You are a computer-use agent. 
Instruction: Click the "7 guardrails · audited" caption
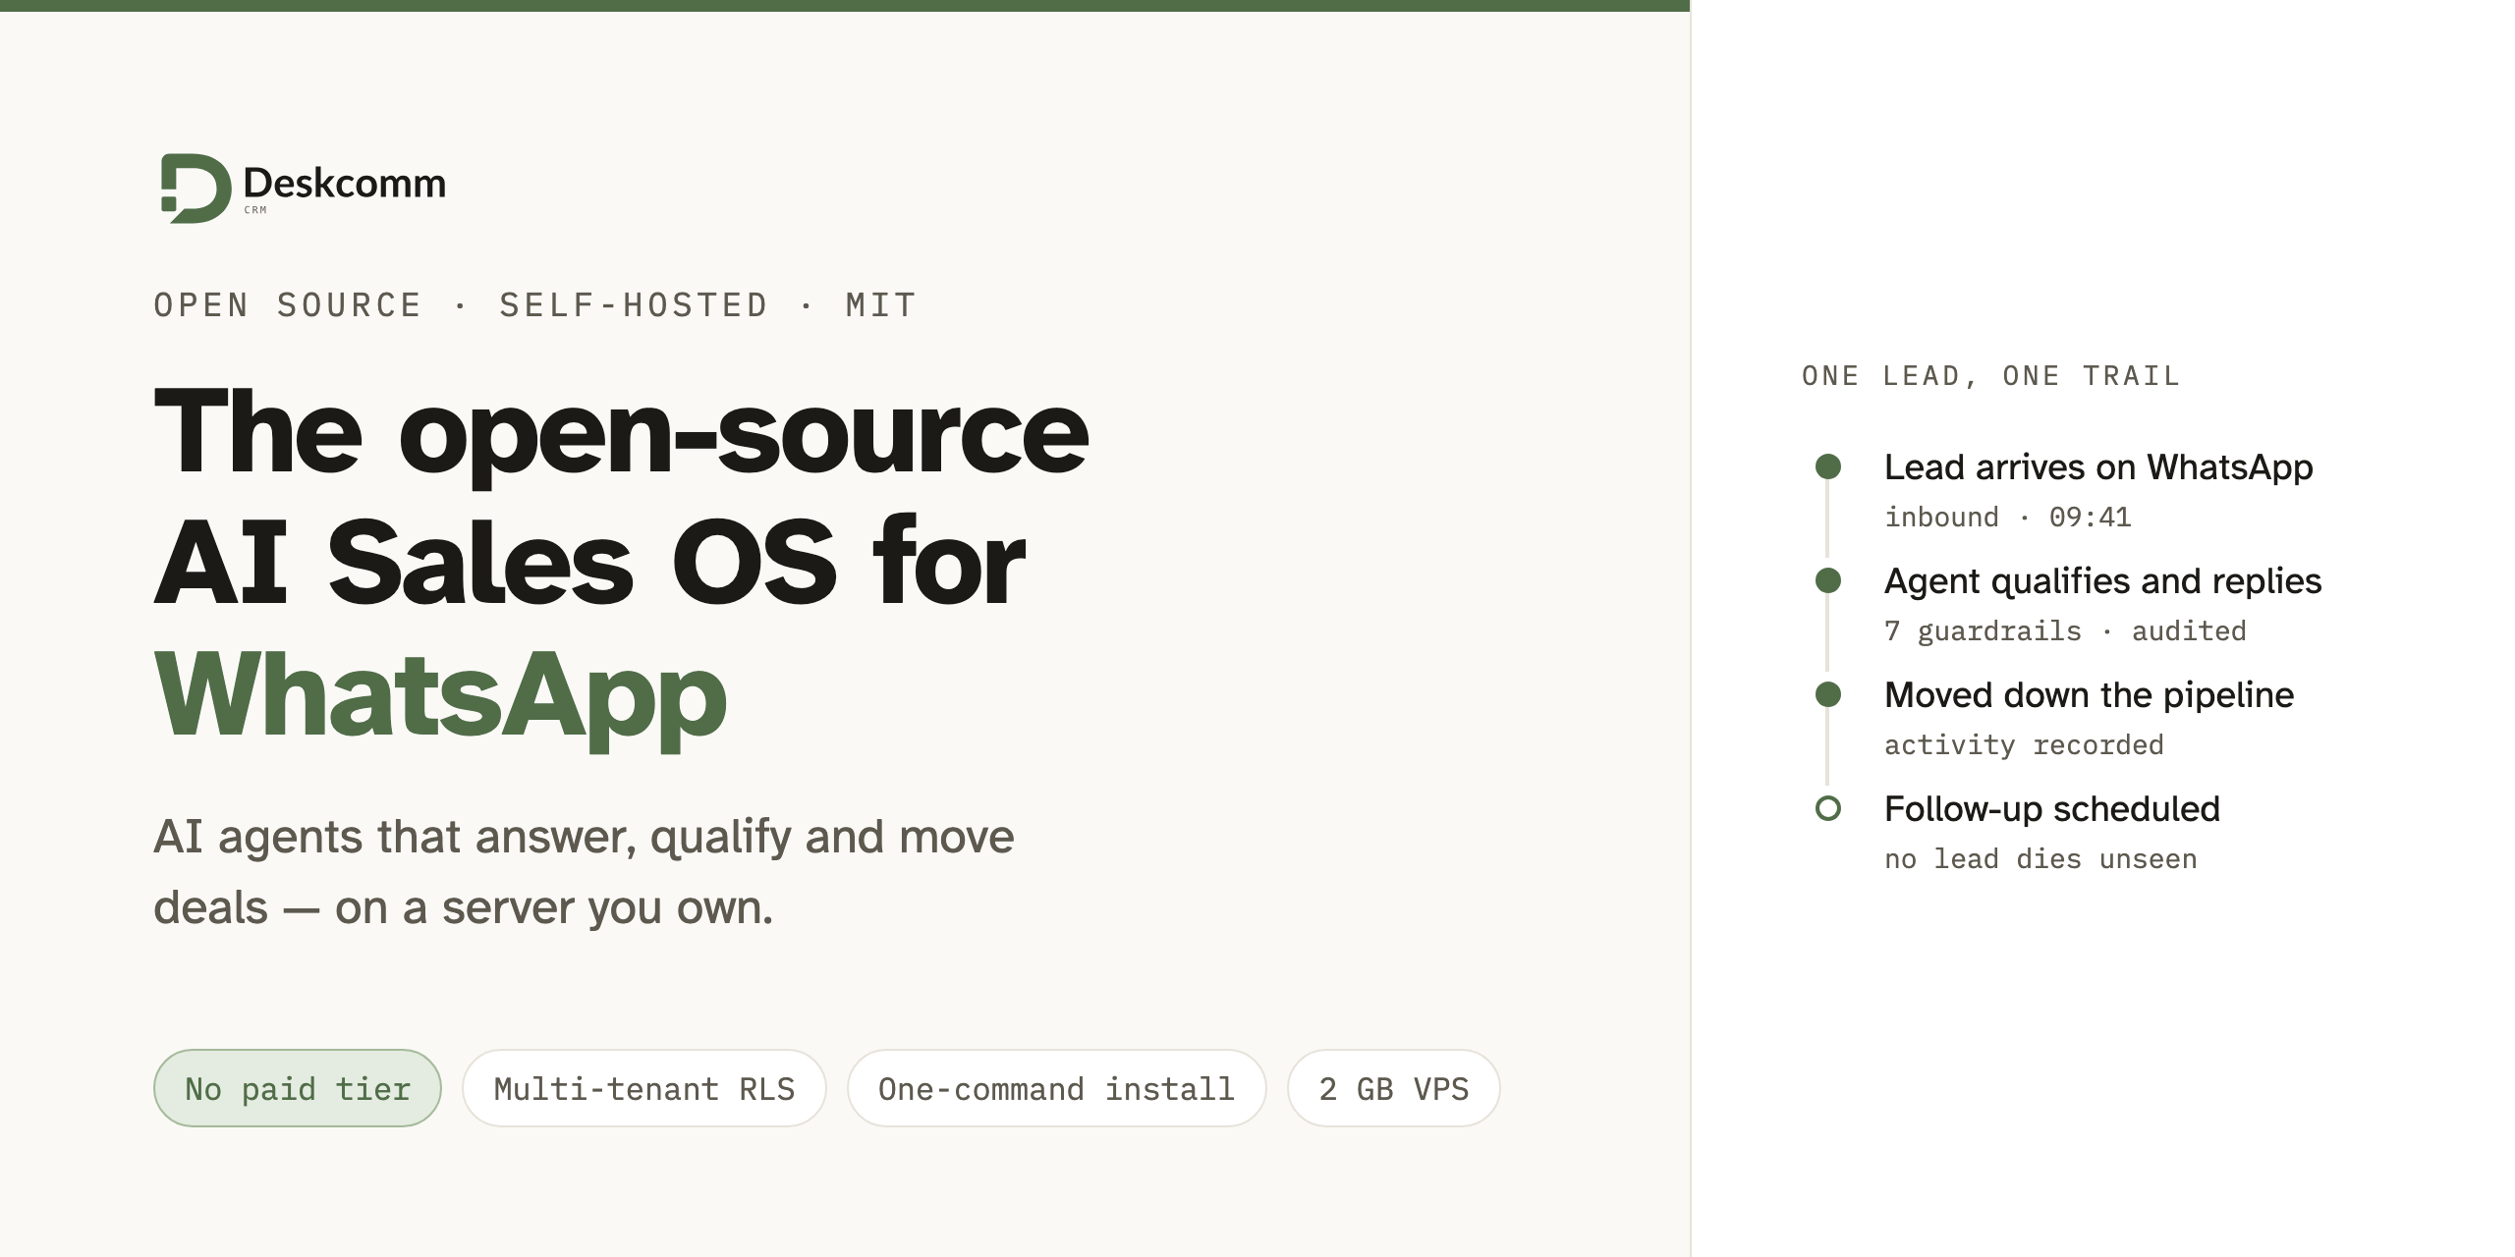tap(2065, 630)
